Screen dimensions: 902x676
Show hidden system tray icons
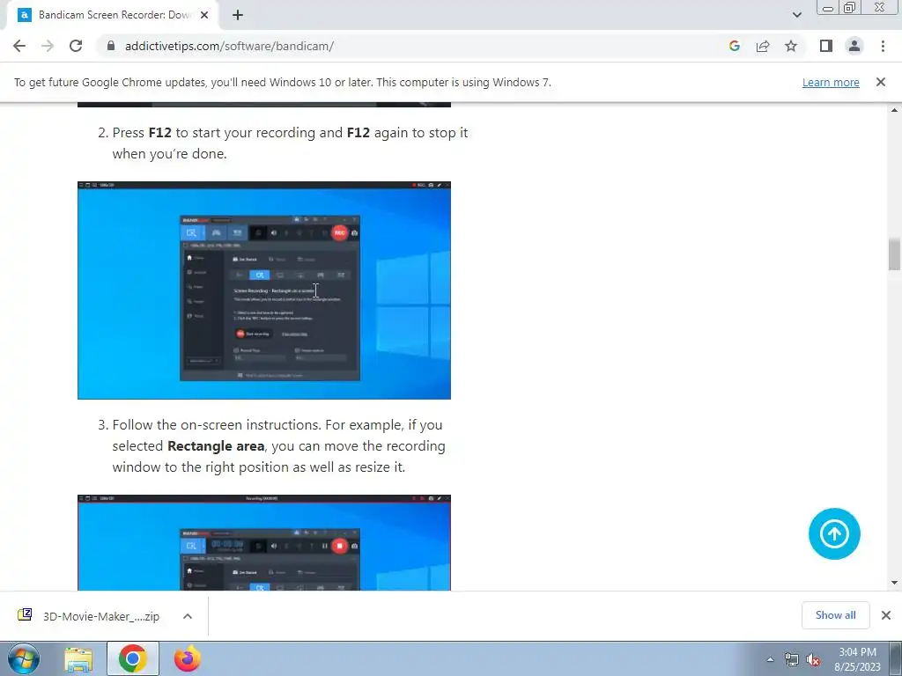[x=770, y=659]
